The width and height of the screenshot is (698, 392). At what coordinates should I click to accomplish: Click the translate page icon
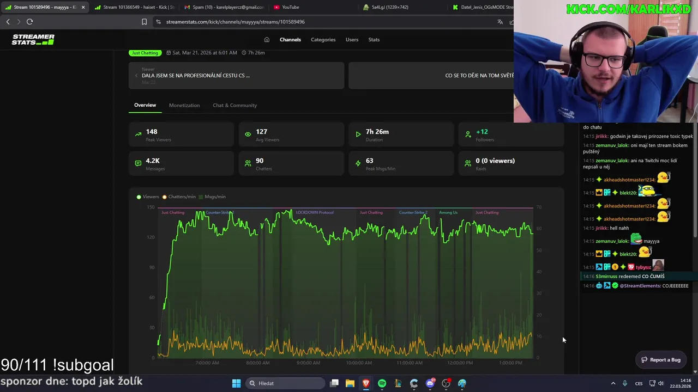[x=500, y=22]
